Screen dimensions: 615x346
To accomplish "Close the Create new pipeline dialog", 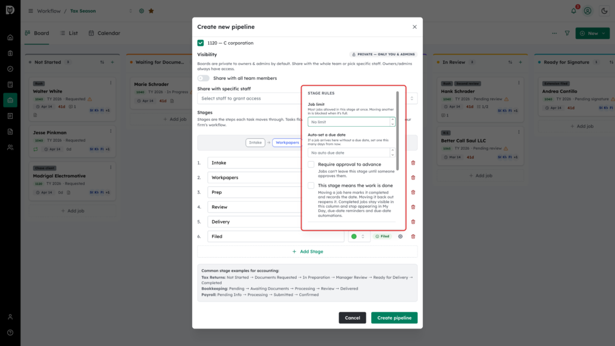I will [414, 27].
